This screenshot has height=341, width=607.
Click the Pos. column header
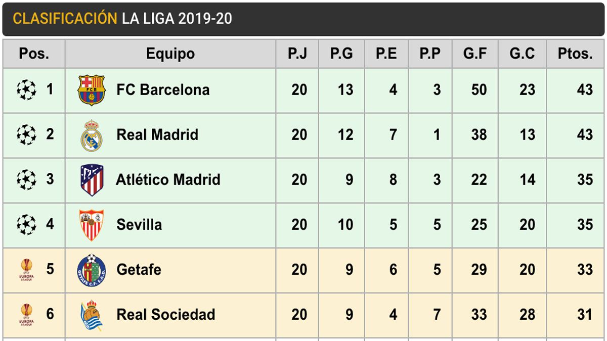click(x=34, y=54)
